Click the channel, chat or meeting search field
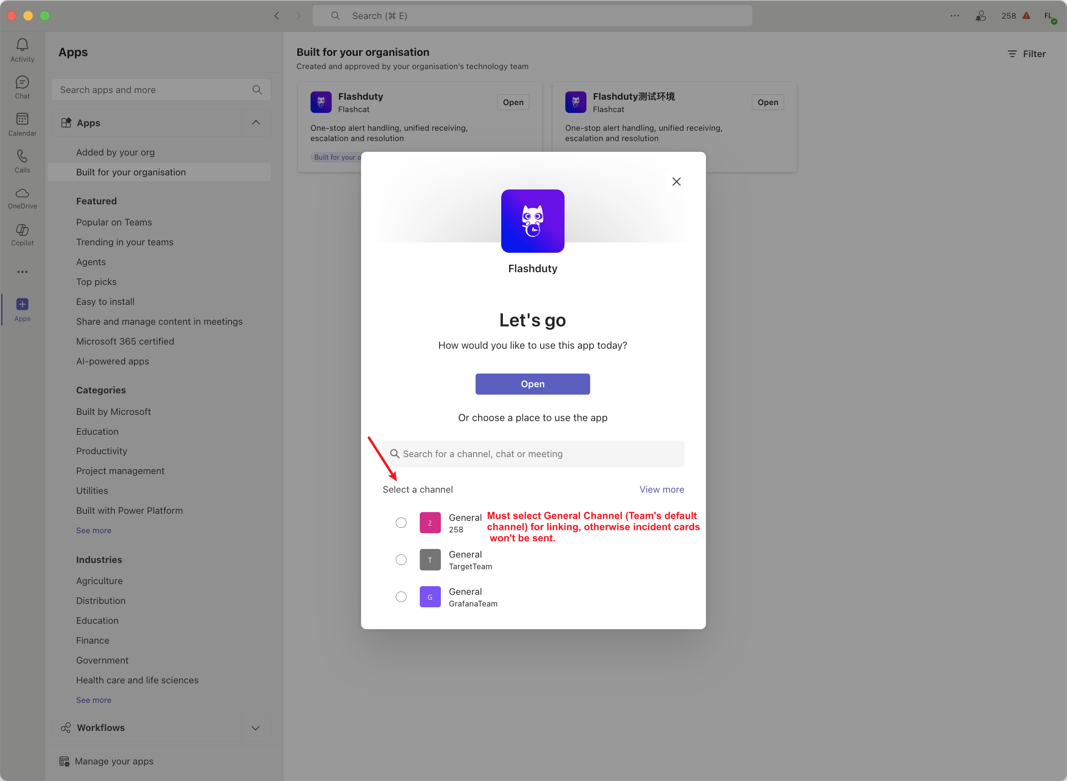 (533, 454)
